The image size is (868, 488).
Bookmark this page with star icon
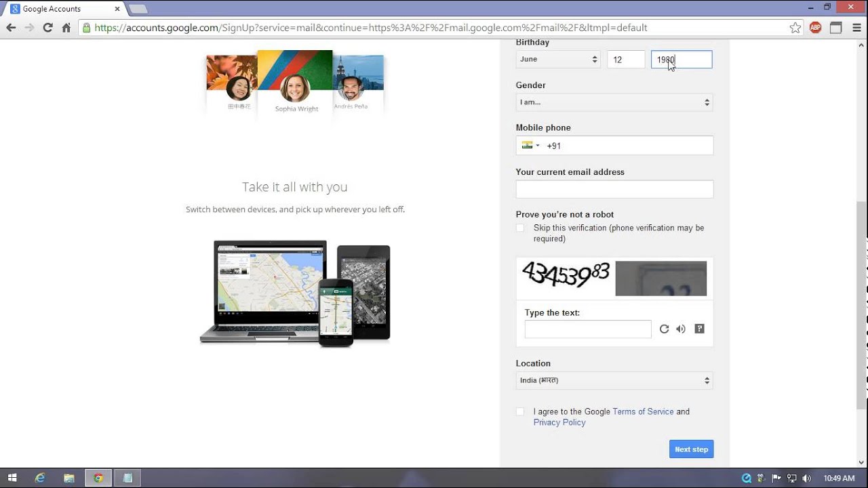click(795, 28)
